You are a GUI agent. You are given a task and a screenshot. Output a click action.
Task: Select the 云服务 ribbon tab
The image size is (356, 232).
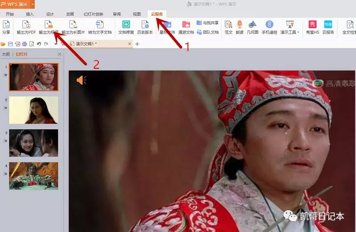tap(157, 14)
